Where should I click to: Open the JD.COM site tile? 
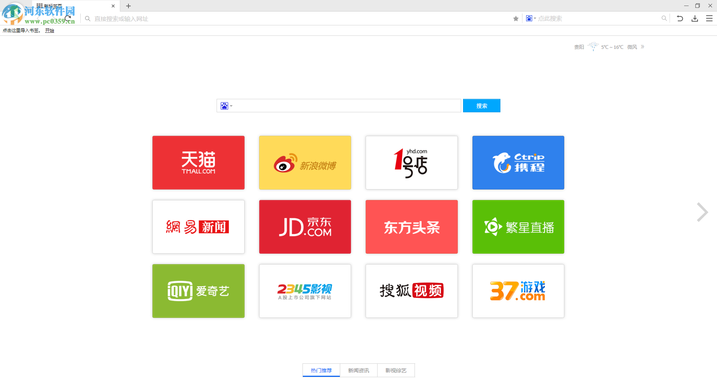click(305, 227)
